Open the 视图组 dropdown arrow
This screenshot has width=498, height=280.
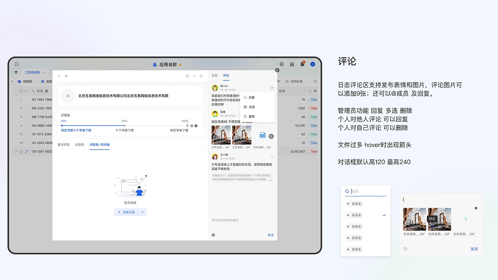coord(35,81)
